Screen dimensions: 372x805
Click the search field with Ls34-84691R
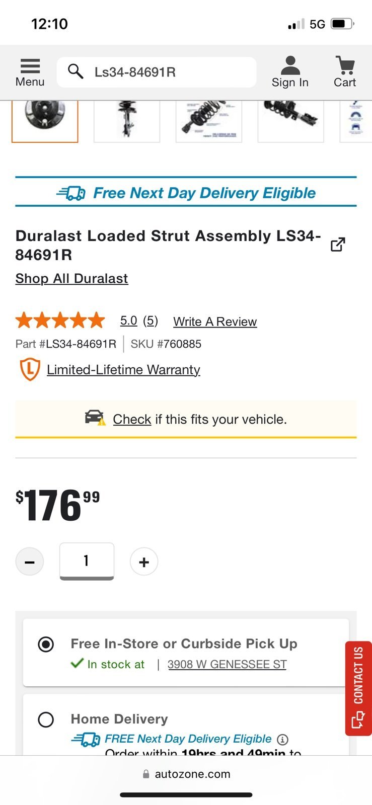pos(157,72)
